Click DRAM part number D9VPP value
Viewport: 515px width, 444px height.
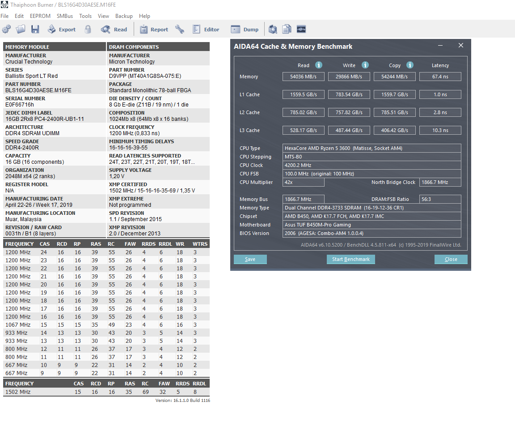(145, 76)
